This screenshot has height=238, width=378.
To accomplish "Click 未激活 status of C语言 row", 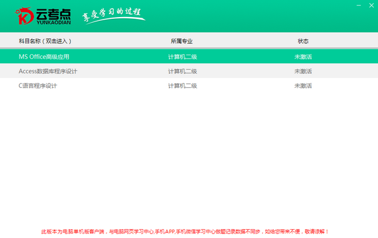I will [303, 86].
